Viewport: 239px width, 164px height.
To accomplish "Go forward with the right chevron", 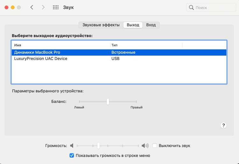I will (43, 7).
